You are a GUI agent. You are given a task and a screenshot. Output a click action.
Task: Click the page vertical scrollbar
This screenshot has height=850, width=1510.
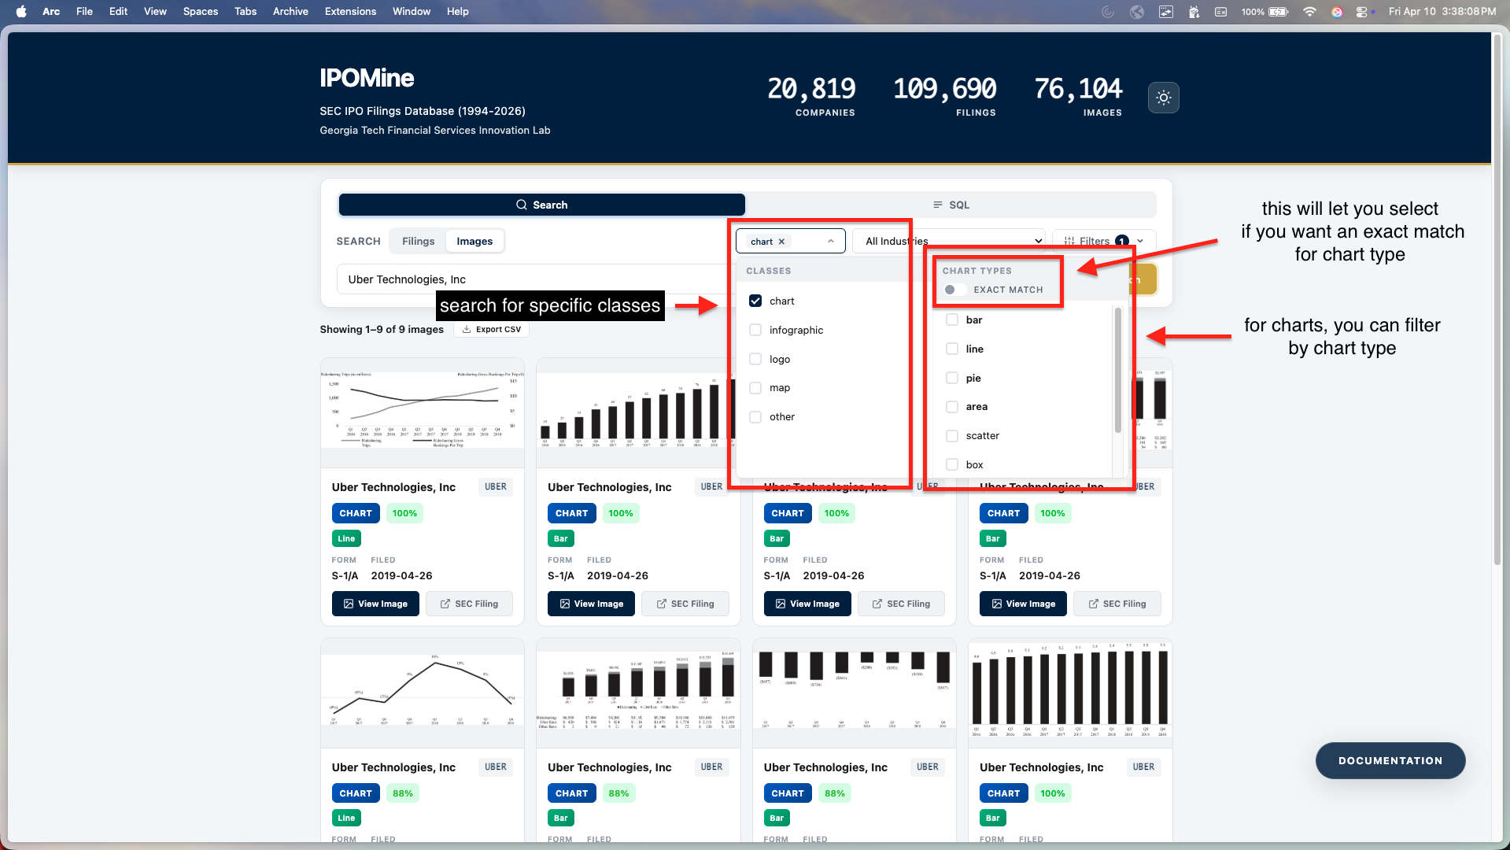(1497, 299)
